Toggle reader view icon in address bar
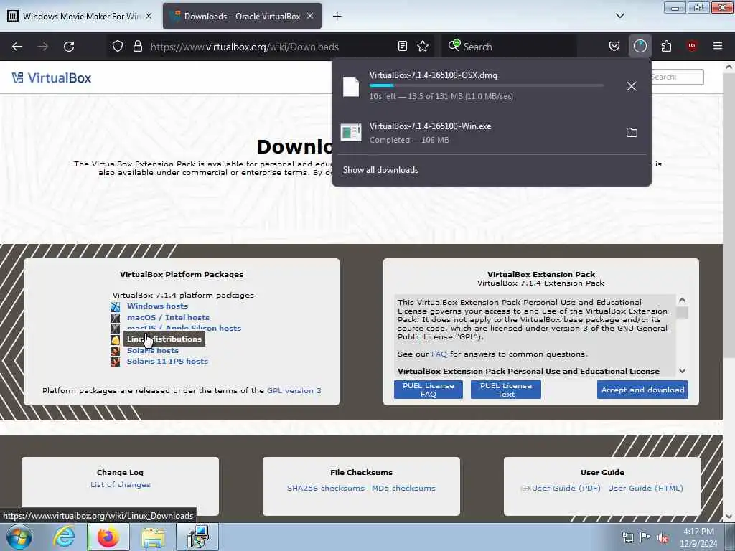Image resolution: width=735 pixels, height=551 pixels. pos(402,46)
